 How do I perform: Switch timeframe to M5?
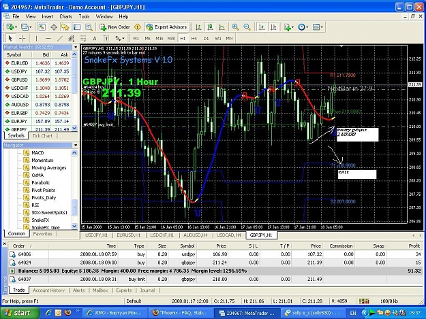[x=147, y=39]
